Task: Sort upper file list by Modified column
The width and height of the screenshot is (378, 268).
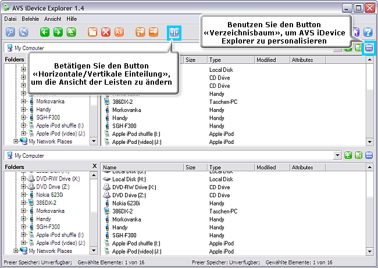Action: pos(272,60)
